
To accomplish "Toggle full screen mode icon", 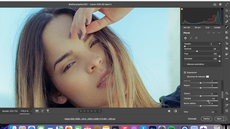I will click(227, 4).
